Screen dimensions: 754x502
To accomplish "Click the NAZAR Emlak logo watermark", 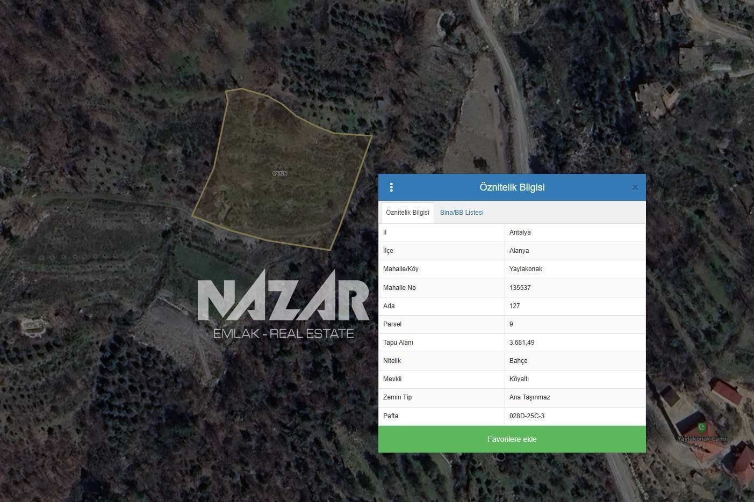I will [283, 304].
